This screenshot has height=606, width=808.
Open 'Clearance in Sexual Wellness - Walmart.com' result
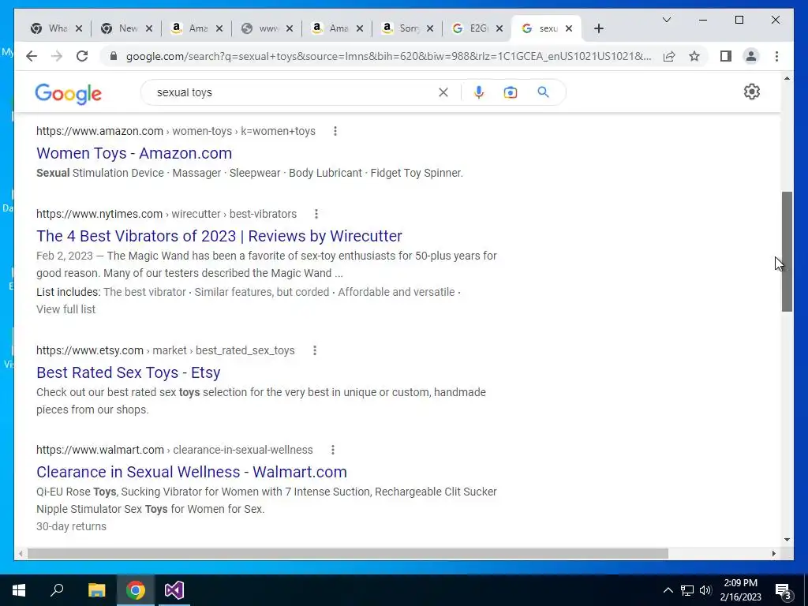click(192, 472)
